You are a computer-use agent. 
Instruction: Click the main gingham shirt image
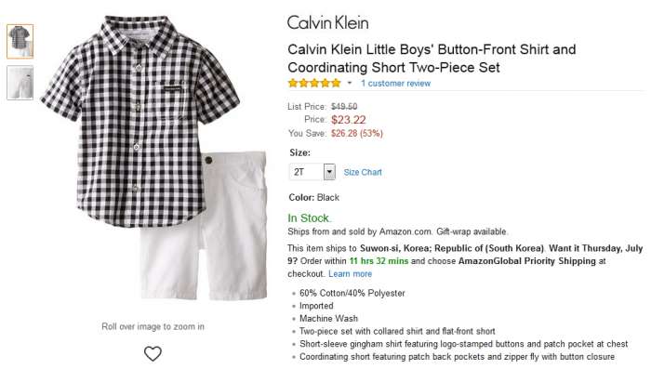coord(139,121)
